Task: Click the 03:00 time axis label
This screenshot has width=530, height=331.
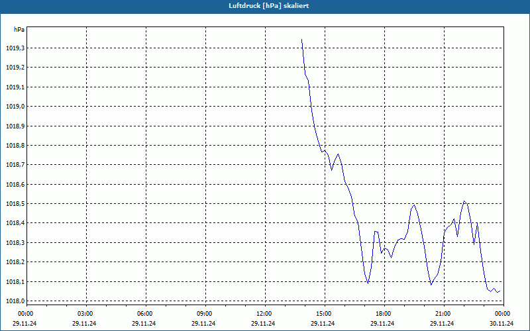Action: pos(85,314)
